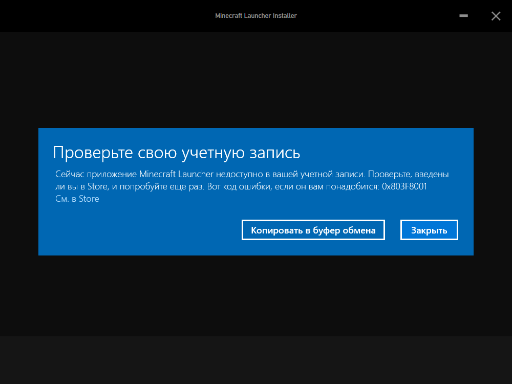Image resolution: width=512 pixels, height=384 pixels.
Task: Click the dark margin left of the dialog
Action: tap(19, 192)
